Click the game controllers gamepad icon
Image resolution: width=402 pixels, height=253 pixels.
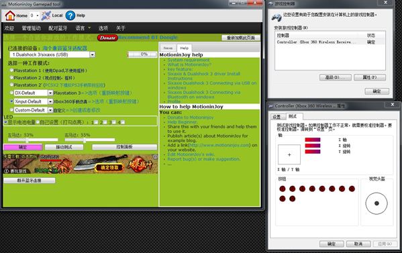[277, 17]
